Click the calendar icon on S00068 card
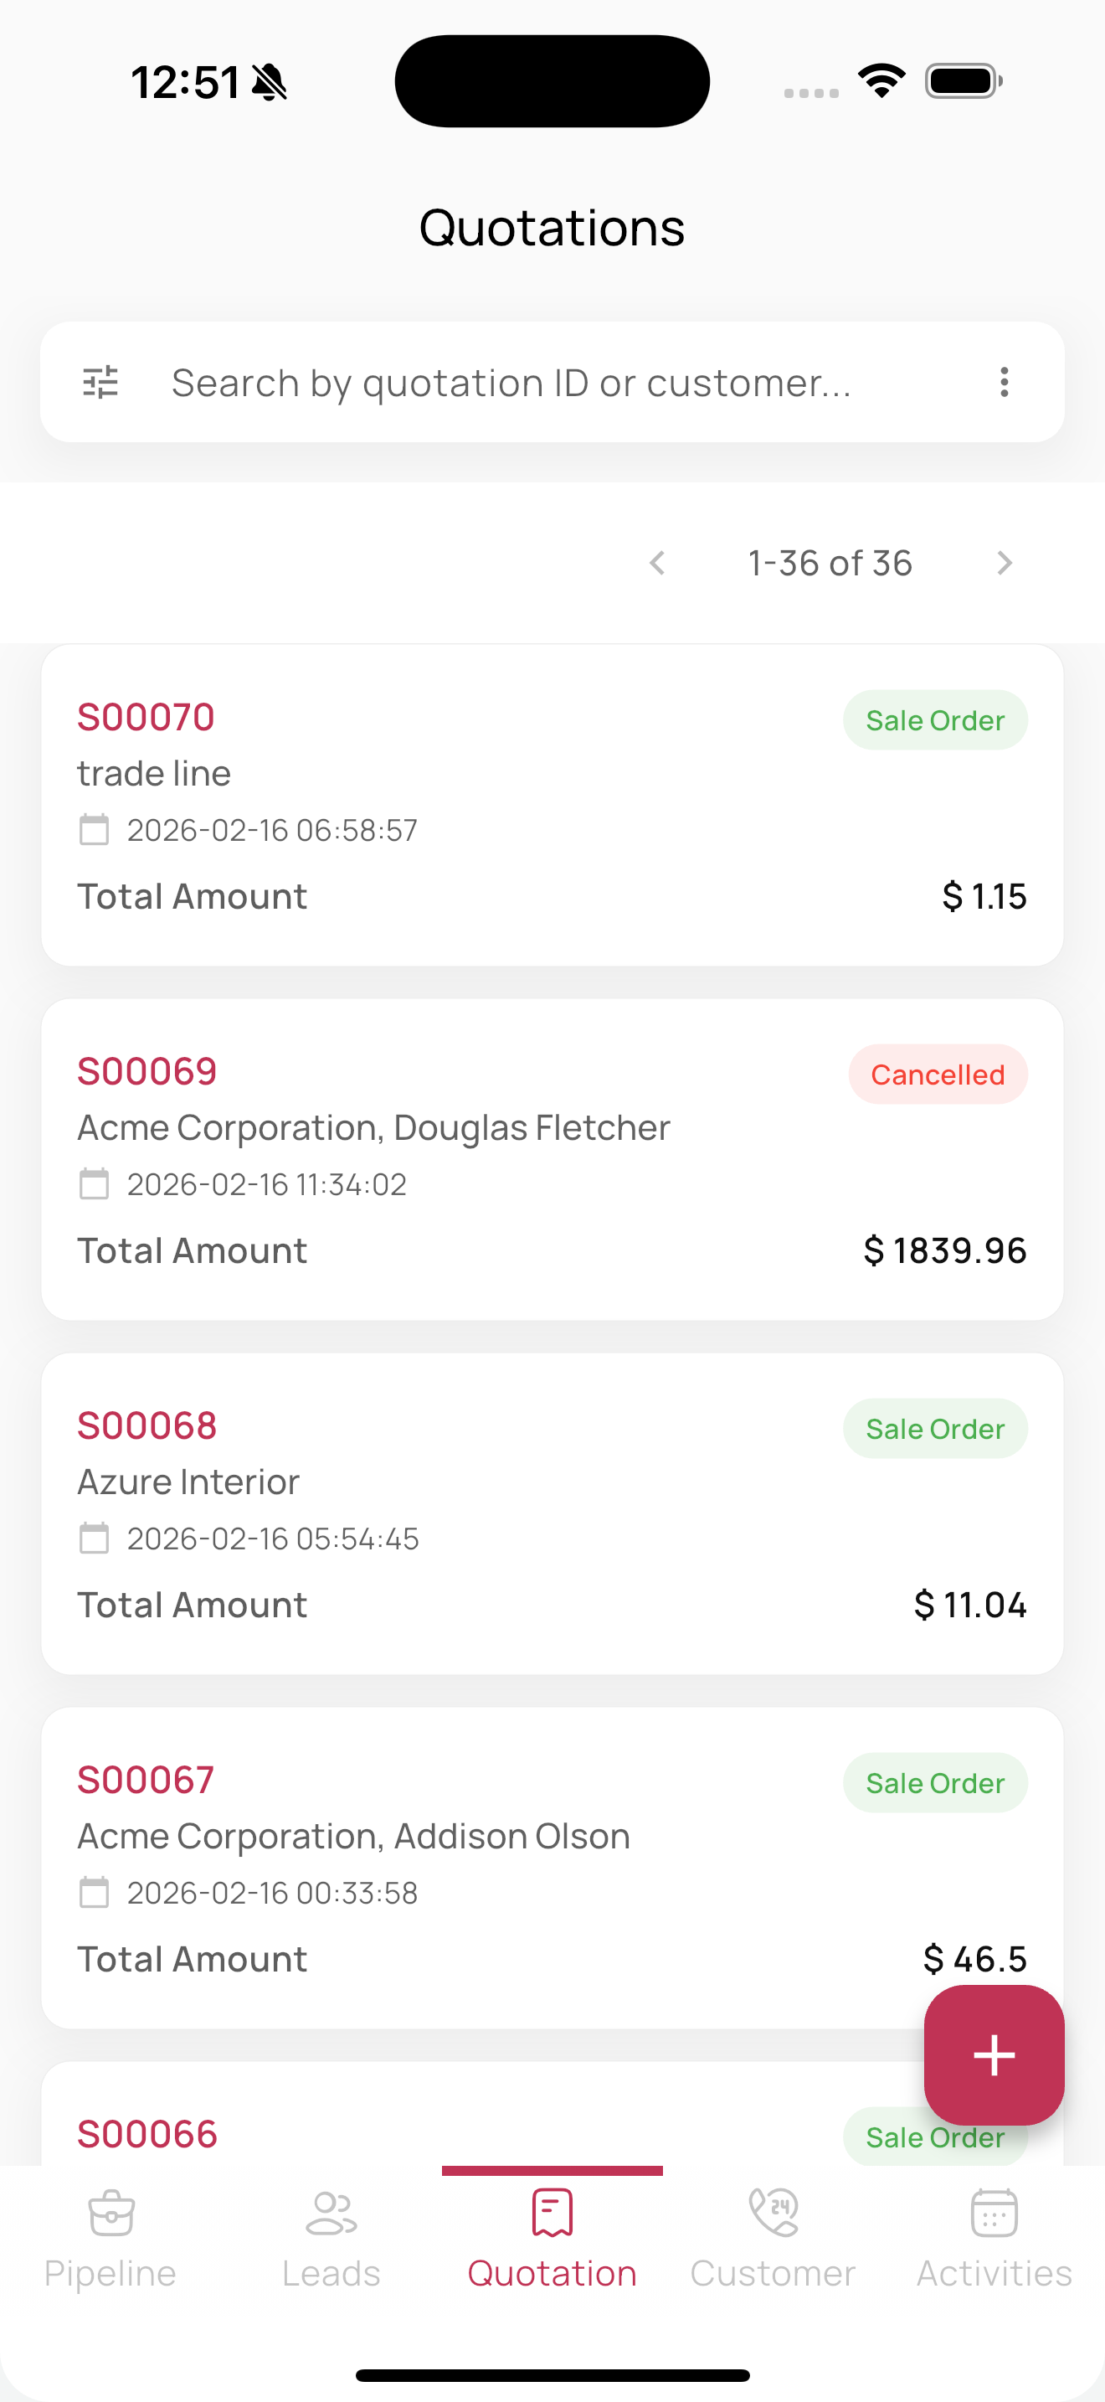 coord(94,1539)
